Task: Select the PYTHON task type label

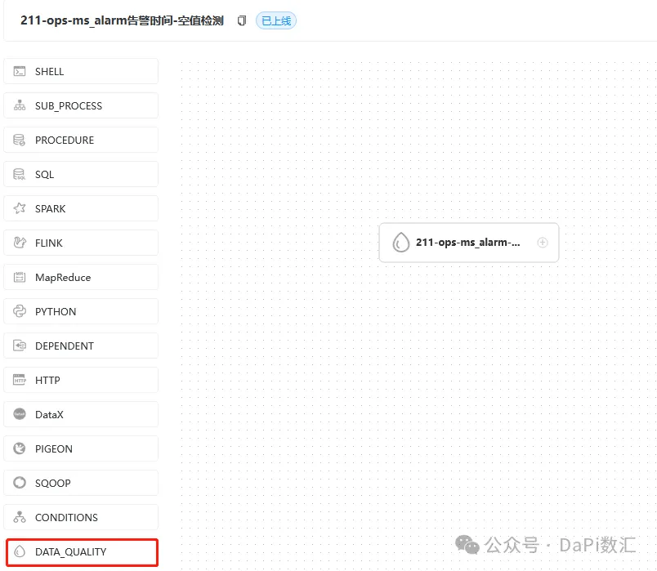Action: pyautogui.click(x=56, y=312)
